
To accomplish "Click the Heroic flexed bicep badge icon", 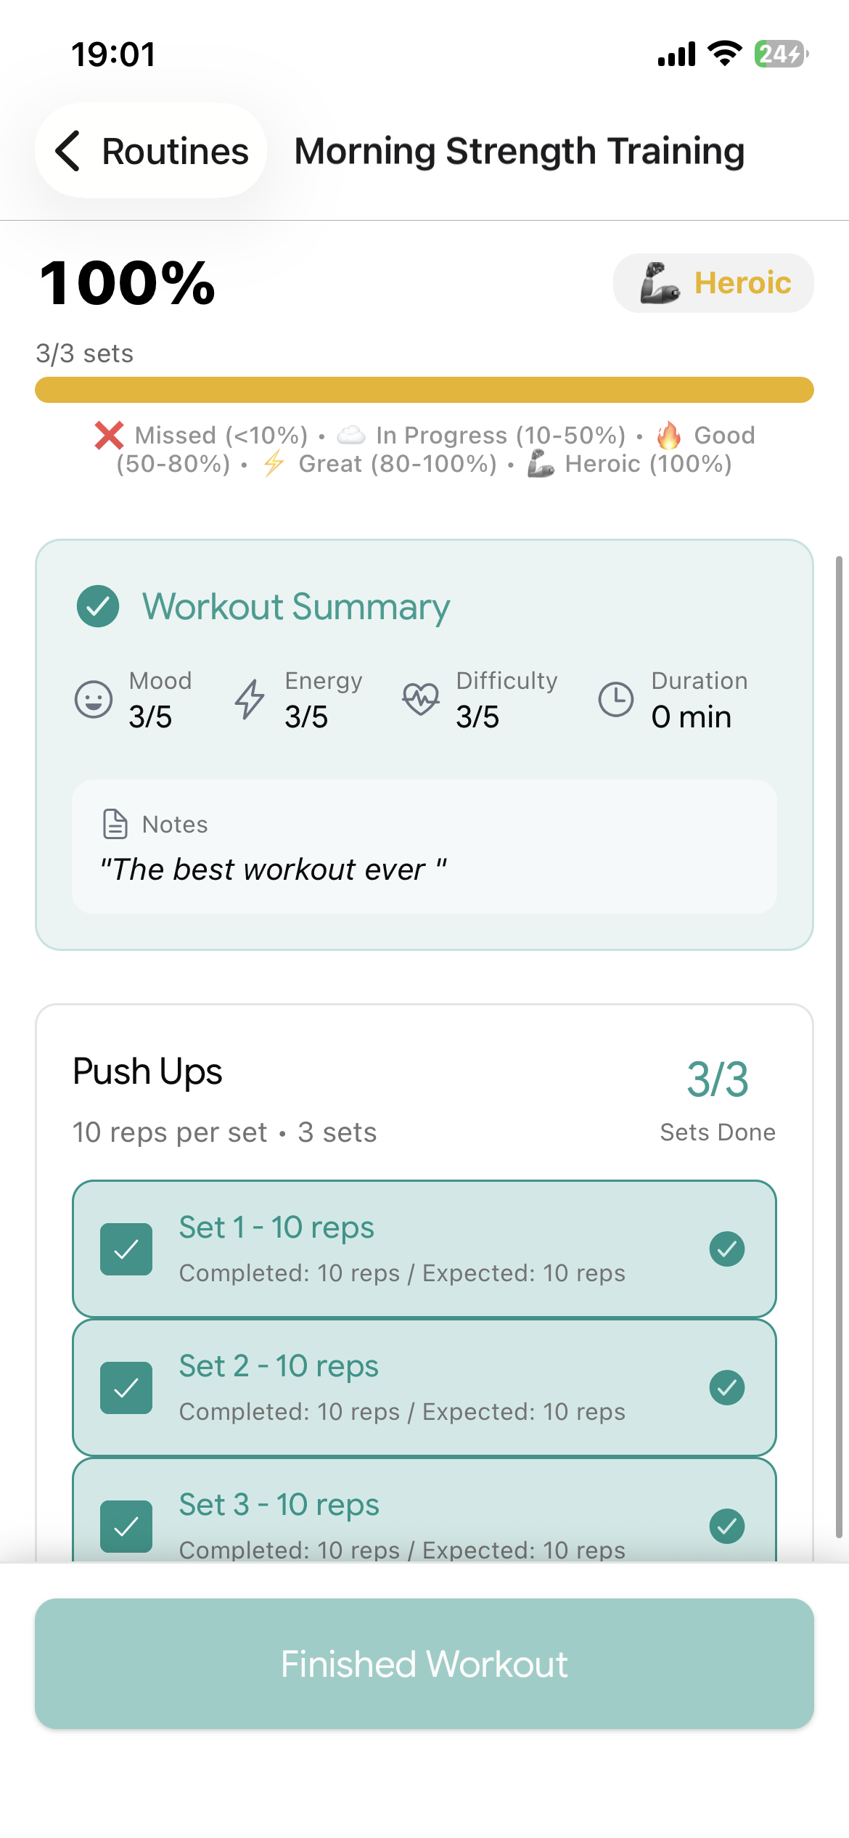I will pos(661,284).
